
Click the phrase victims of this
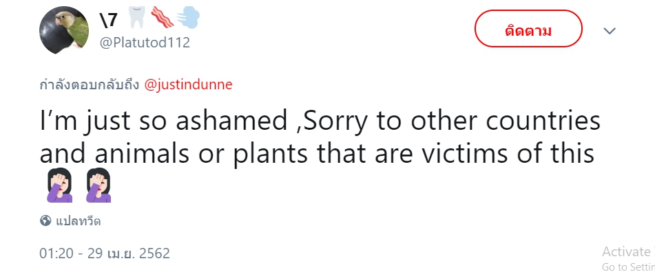click(x=508, y=153)
